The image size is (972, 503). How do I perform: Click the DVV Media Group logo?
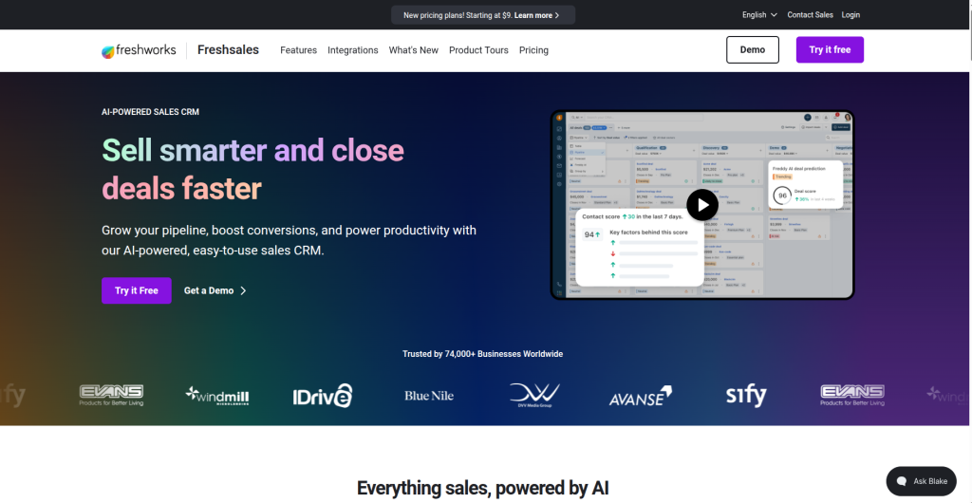(534, 395)
